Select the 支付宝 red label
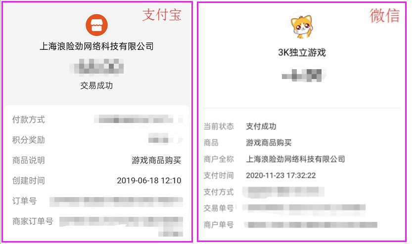This screenshot has width=419, height=244. pos(162,15)
